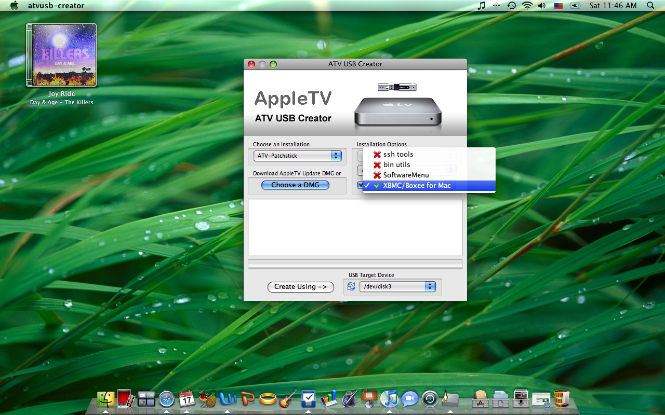Launch Numbers from the dock
Viewport: 665px width, 415px height.
click(x=329, y=398)
